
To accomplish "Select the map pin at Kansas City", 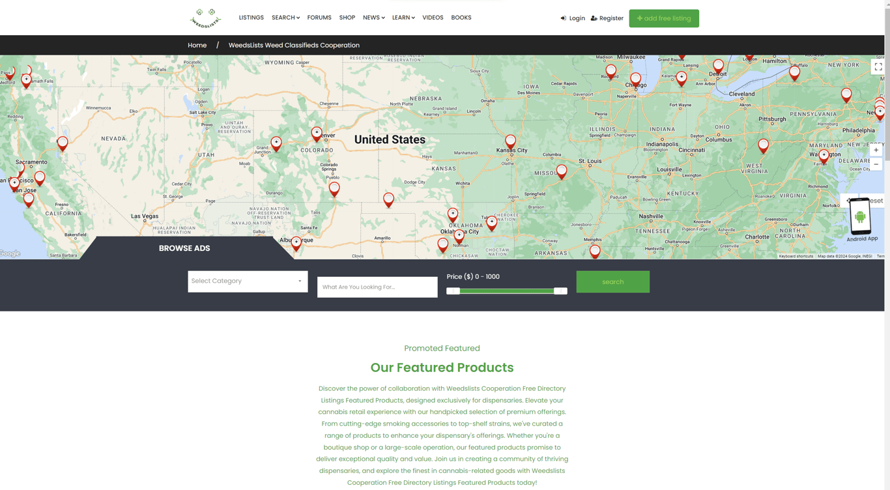I will 510,143.
